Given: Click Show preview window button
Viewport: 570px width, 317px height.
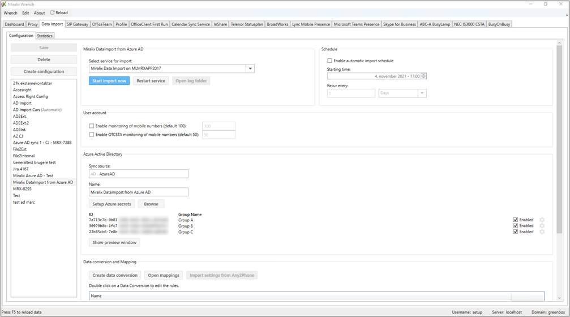Looking at the screenshot, I should (114, 242).
